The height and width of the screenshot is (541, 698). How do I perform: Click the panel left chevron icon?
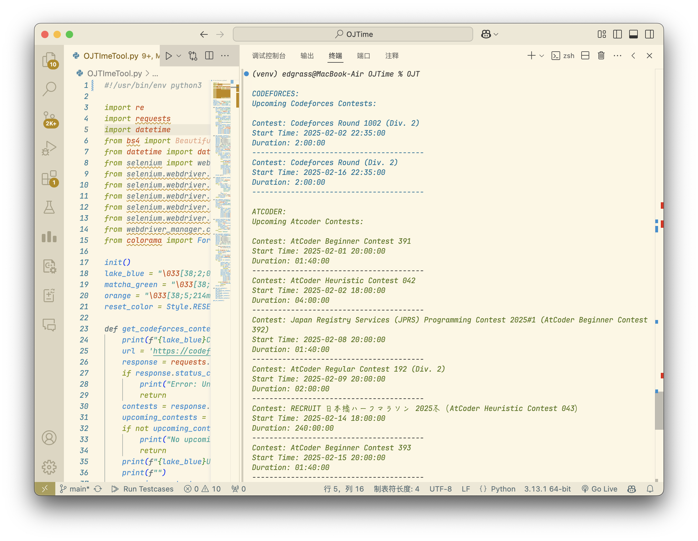click(633, 56)
